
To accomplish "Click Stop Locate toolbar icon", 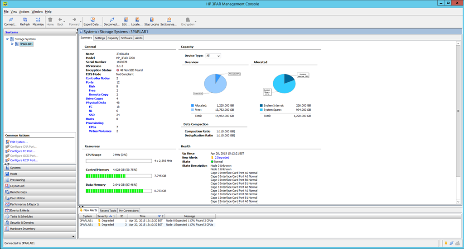I will [151, 22].
